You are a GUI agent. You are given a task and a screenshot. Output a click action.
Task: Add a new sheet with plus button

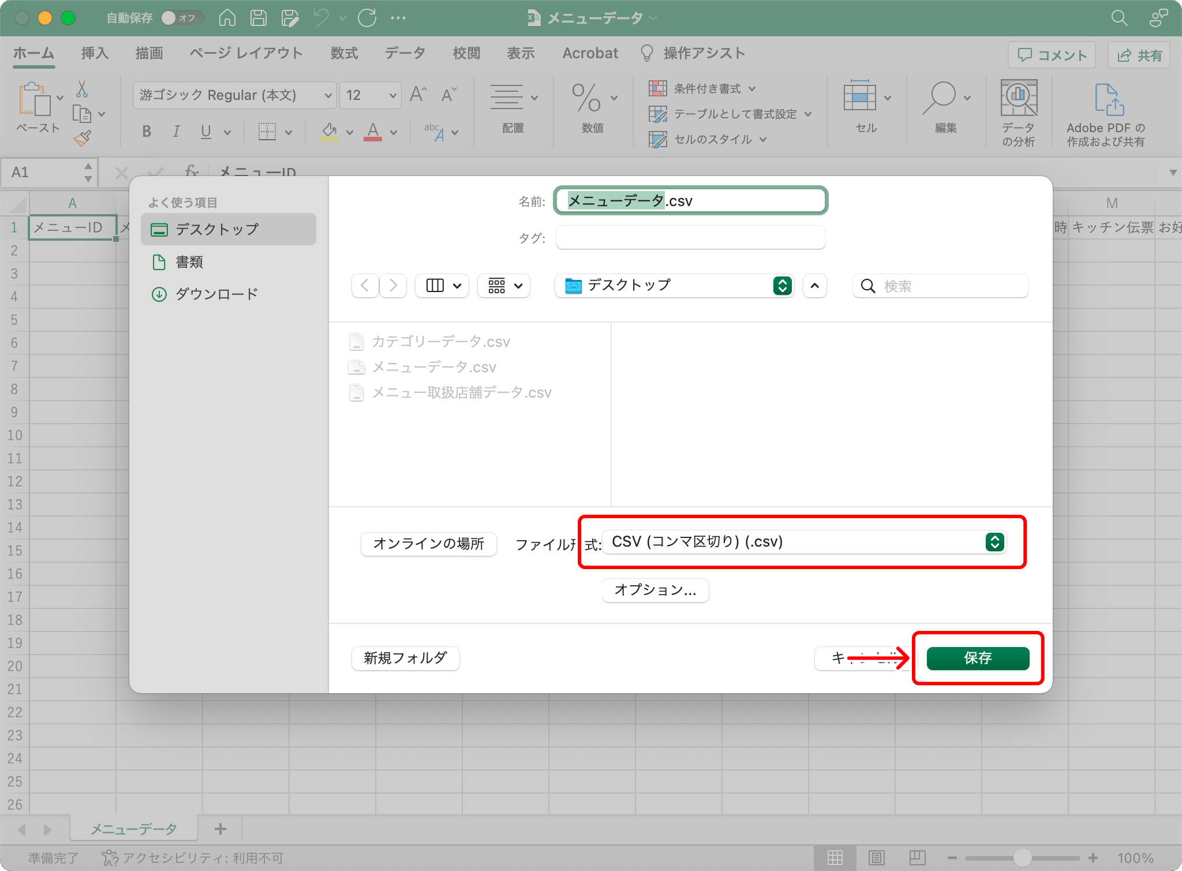click(220, 829)
